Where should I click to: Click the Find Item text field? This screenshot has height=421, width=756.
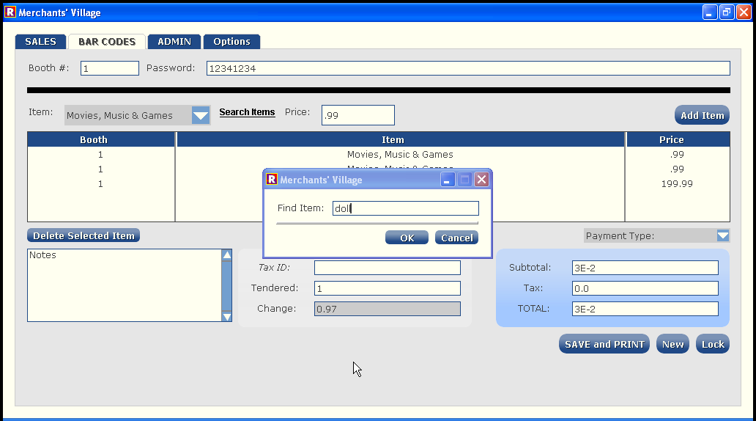click(406, 208)
